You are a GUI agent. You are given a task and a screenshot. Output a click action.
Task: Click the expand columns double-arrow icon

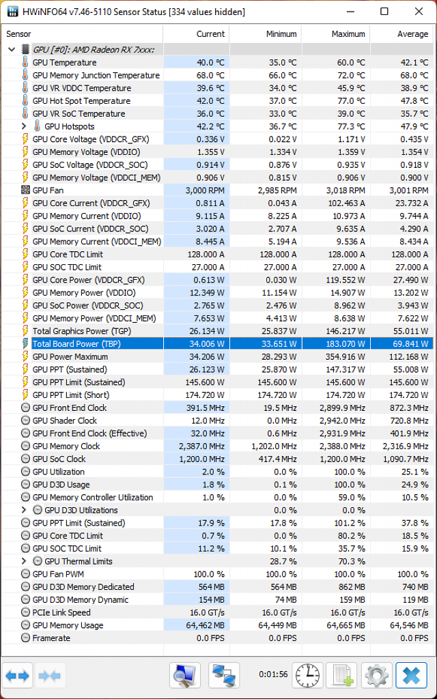tap(17, 675)
